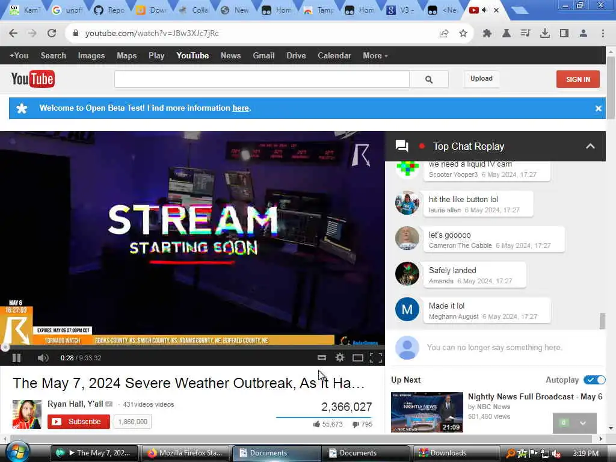This screenshot has width=616, height=462.
Task: Click the video progress bar scrubber
Action: [x=5, y=347]
